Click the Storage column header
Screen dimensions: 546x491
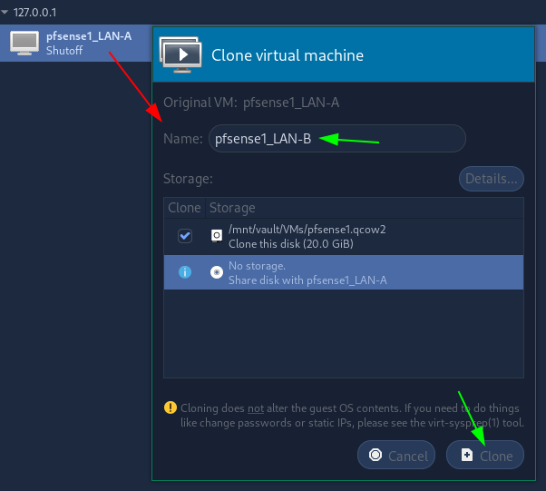tap(365, 208)
